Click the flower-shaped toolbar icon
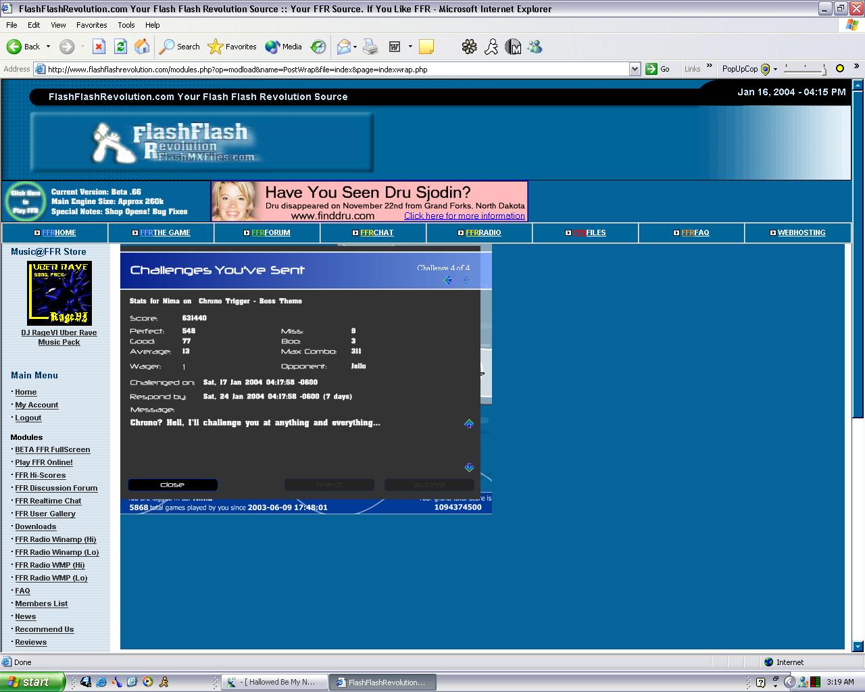This screenshot has width=865, height=692. (x=469, y=47)
